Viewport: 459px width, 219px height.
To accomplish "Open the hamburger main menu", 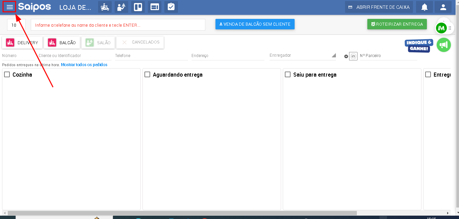I will 9,7.
